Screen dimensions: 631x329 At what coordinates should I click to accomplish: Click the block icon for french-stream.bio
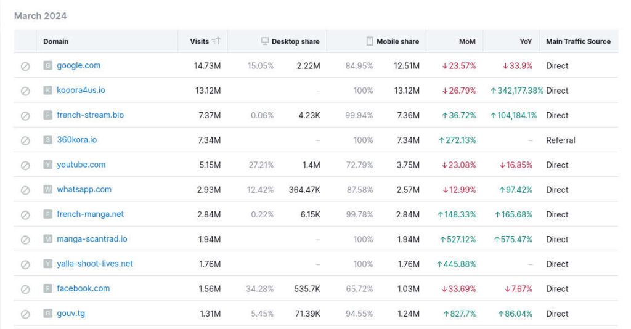point(25,116)
